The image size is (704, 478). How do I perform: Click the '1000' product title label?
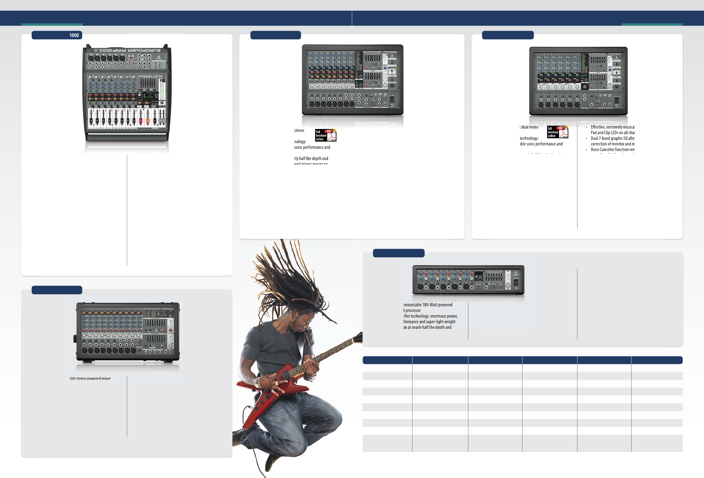74,35
